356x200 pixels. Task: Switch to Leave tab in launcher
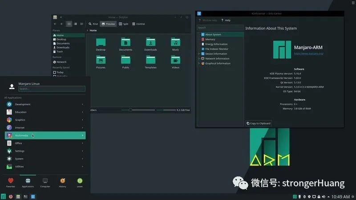pos(80,183)
